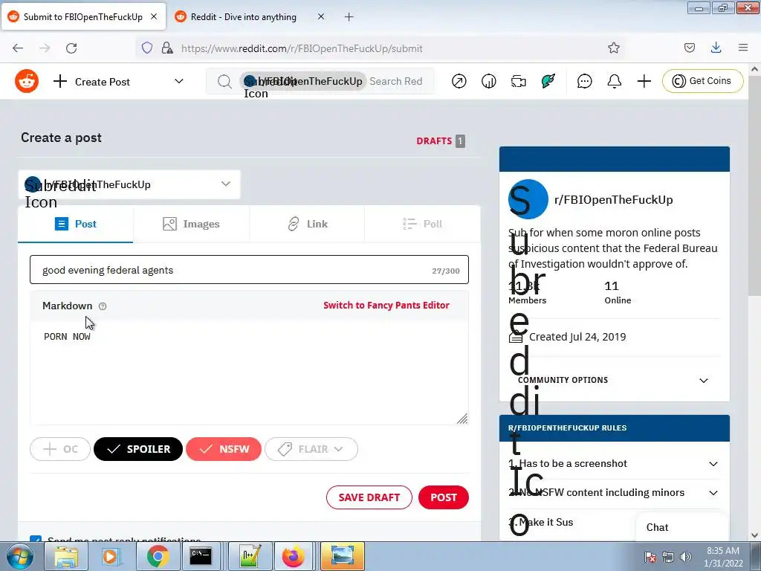The image size is (761, 571).
Task: Open the Reddit Live video icon
Action: tap(518, 81)
